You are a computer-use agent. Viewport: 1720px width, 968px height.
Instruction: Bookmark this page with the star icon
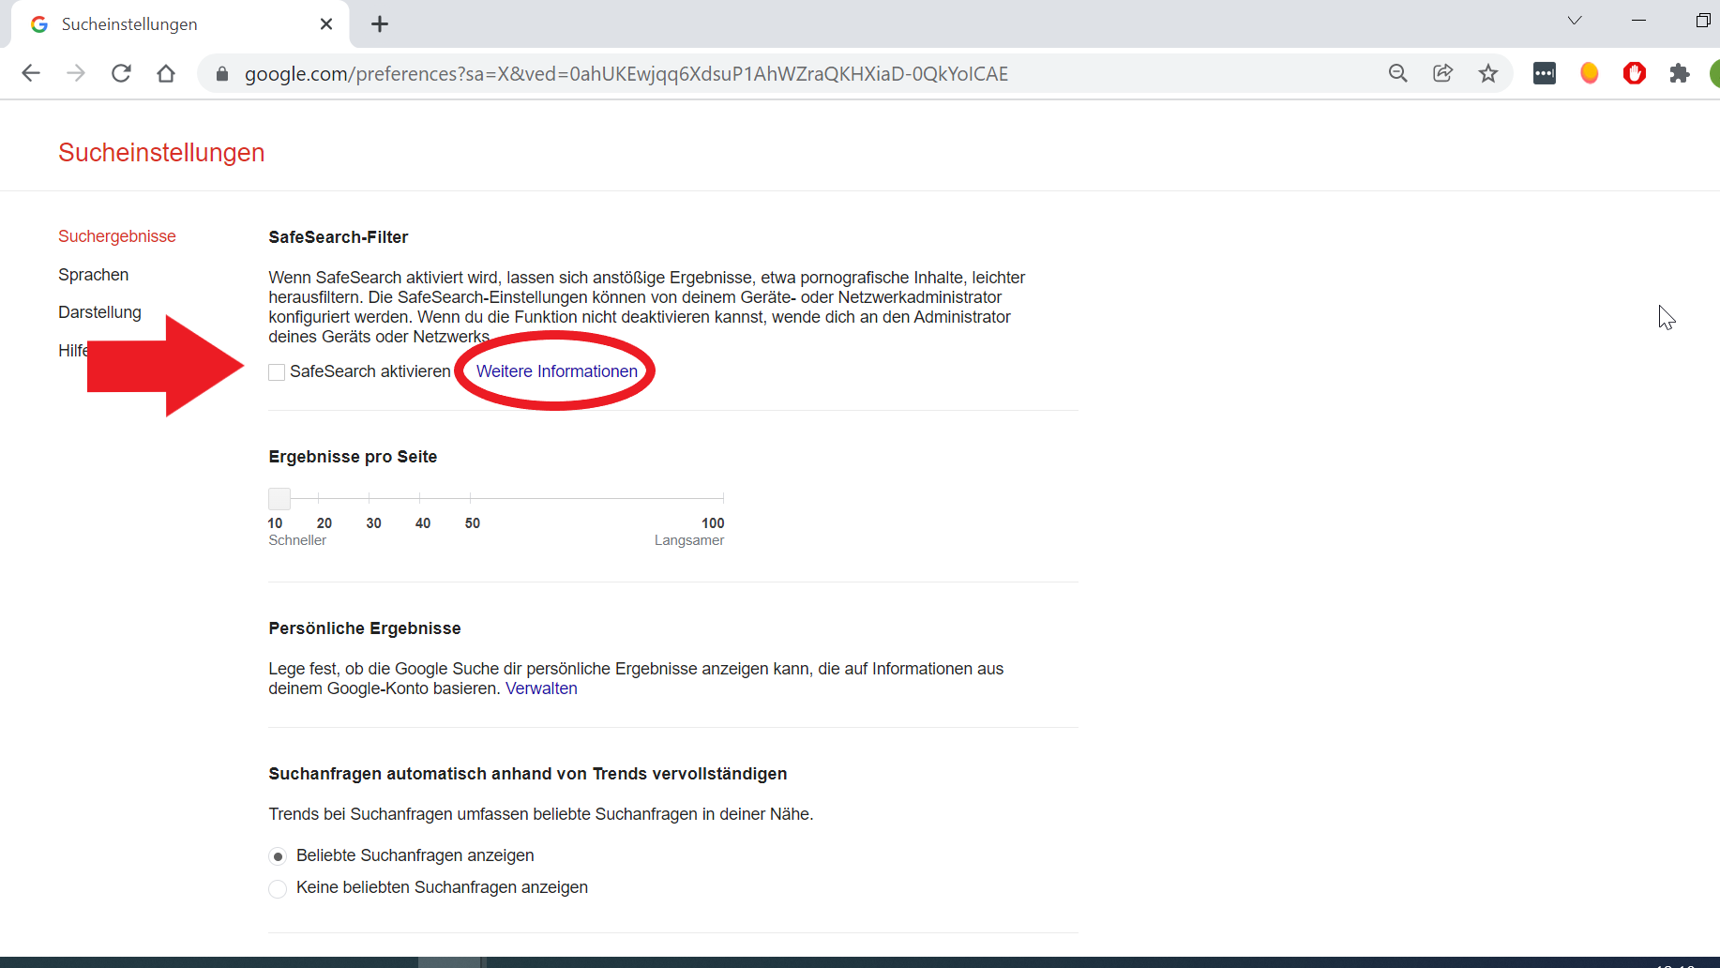click(1488, 73)
